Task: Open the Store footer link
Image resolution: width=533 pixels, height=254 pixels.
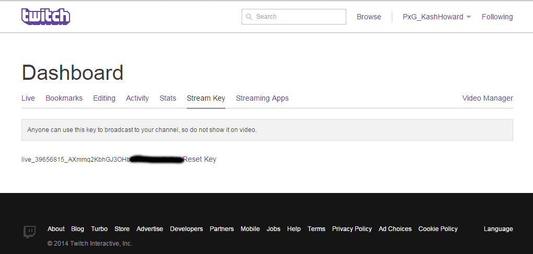Action: 122,229
